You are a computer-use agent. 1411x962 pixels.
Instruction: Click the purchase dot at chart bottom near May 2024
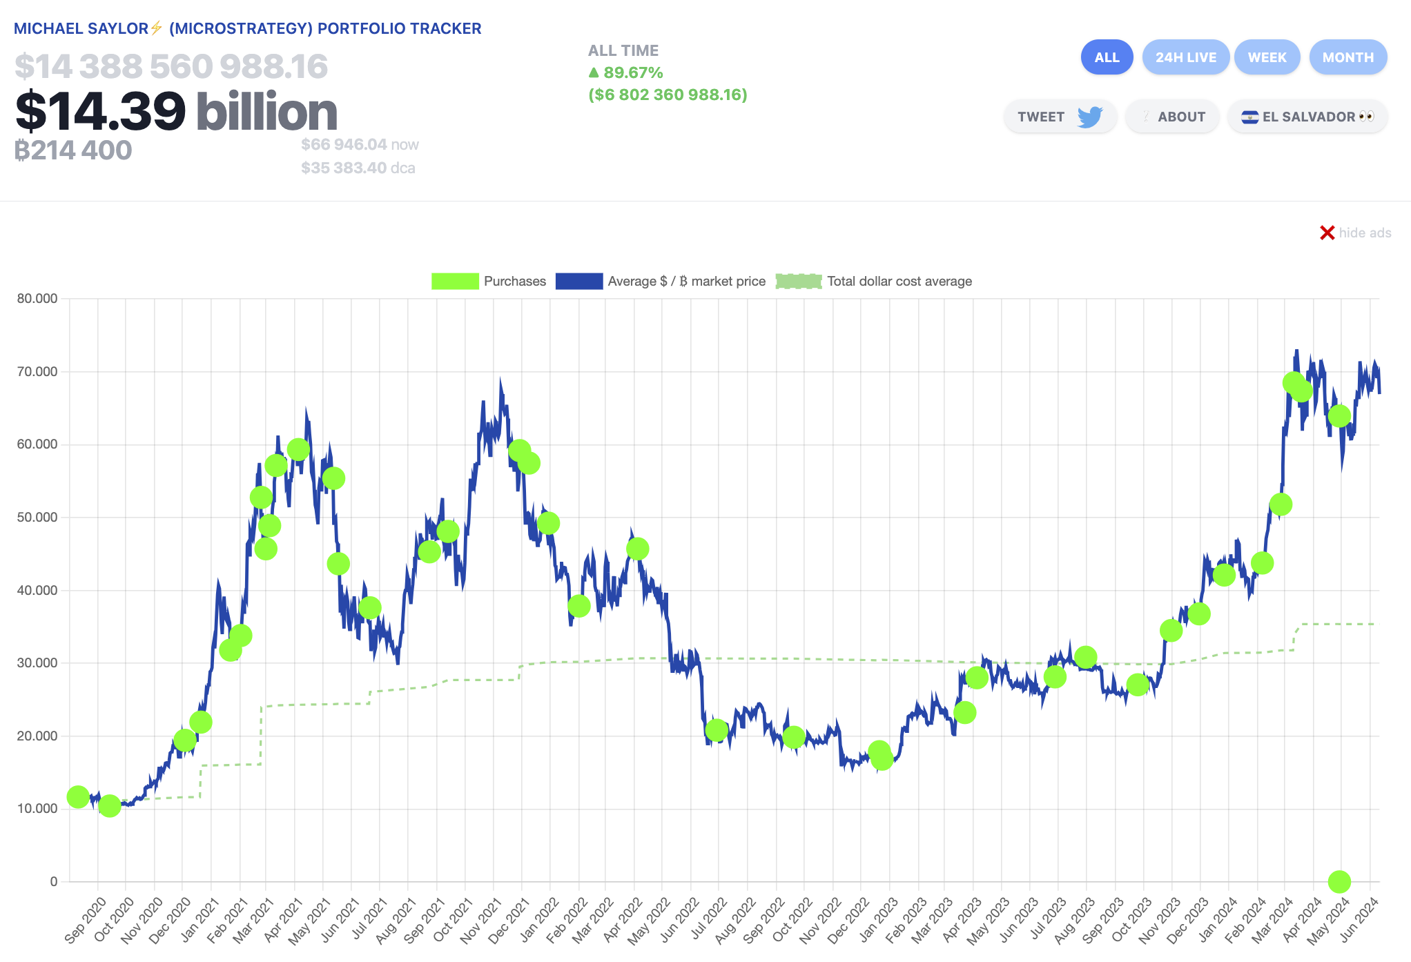point(1339,881)
